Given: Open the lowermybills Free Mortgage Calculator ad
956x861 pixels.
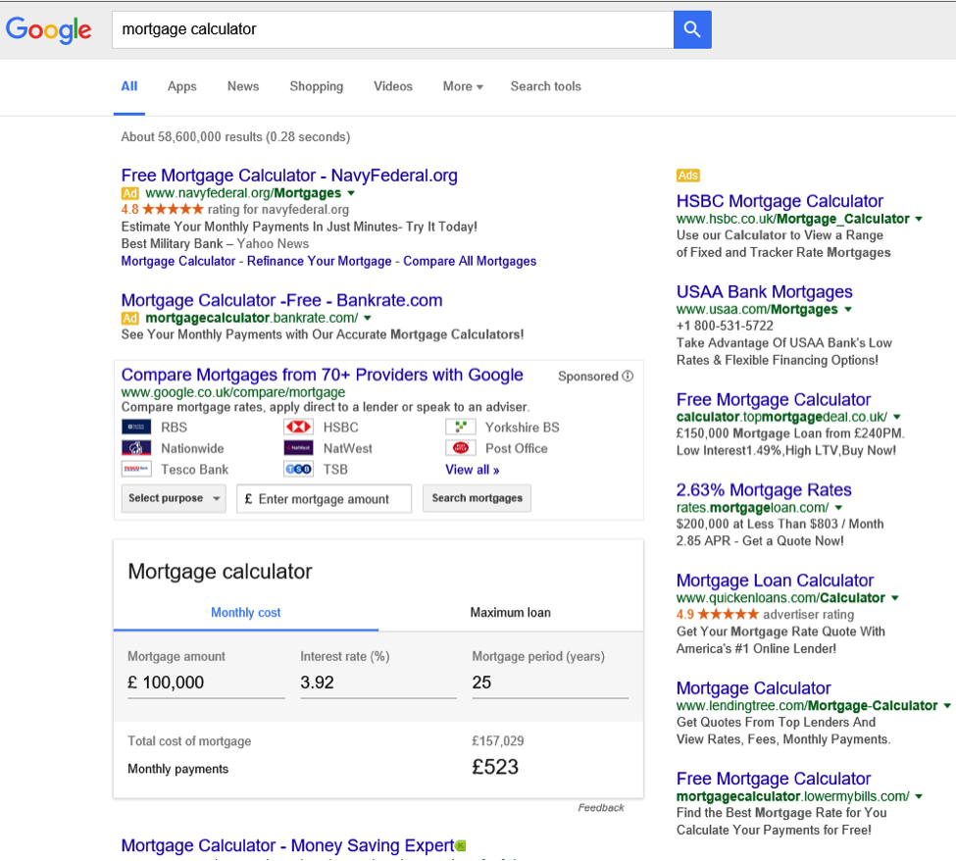Looking at the screenshot, I should (774, 779).
